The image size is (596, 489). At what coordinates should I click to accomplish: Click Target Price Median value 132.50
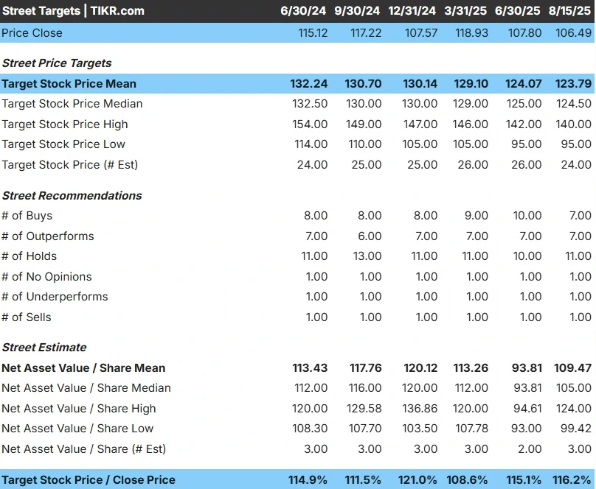tap(310, 104)
